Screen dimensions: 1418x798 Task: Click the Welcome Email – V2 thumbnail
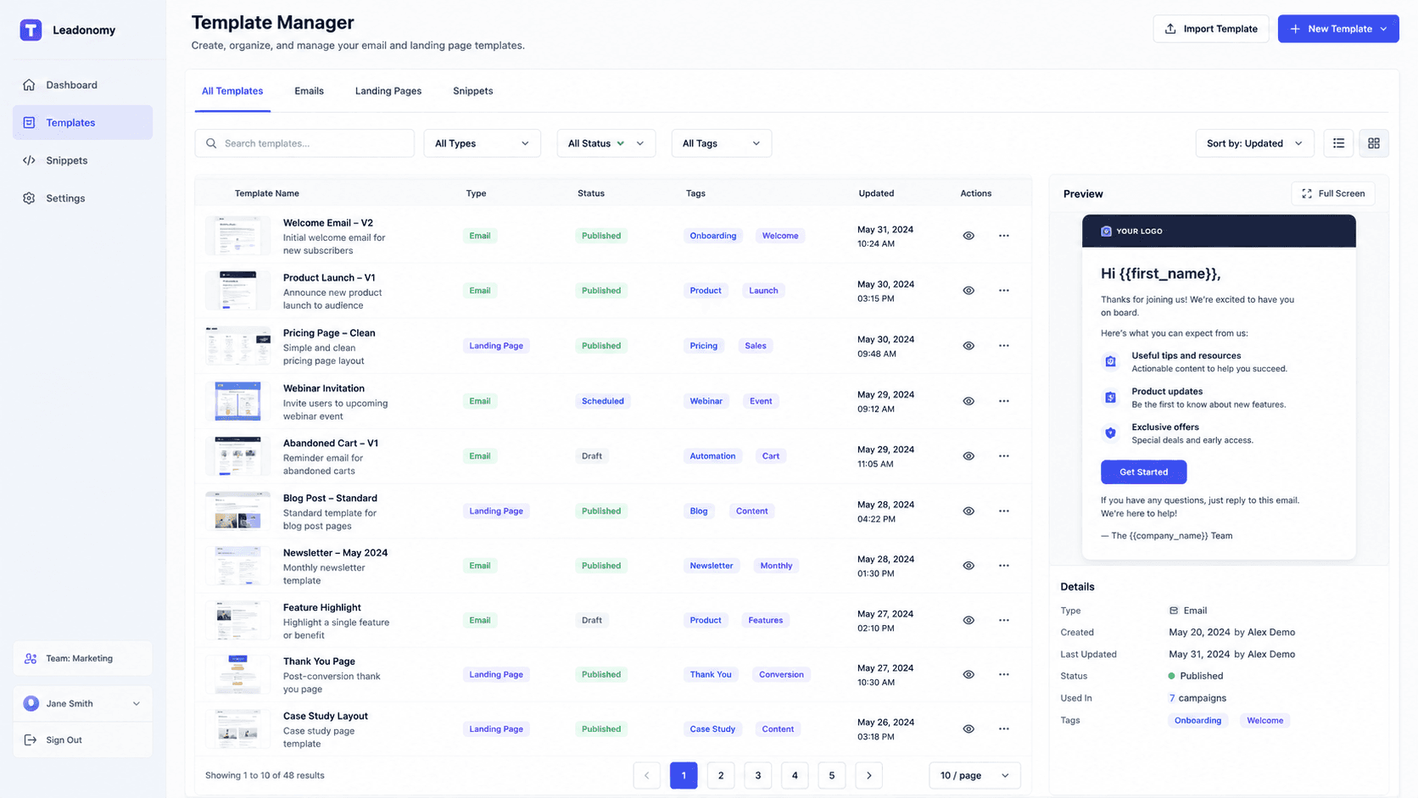(x=238, y=236)
